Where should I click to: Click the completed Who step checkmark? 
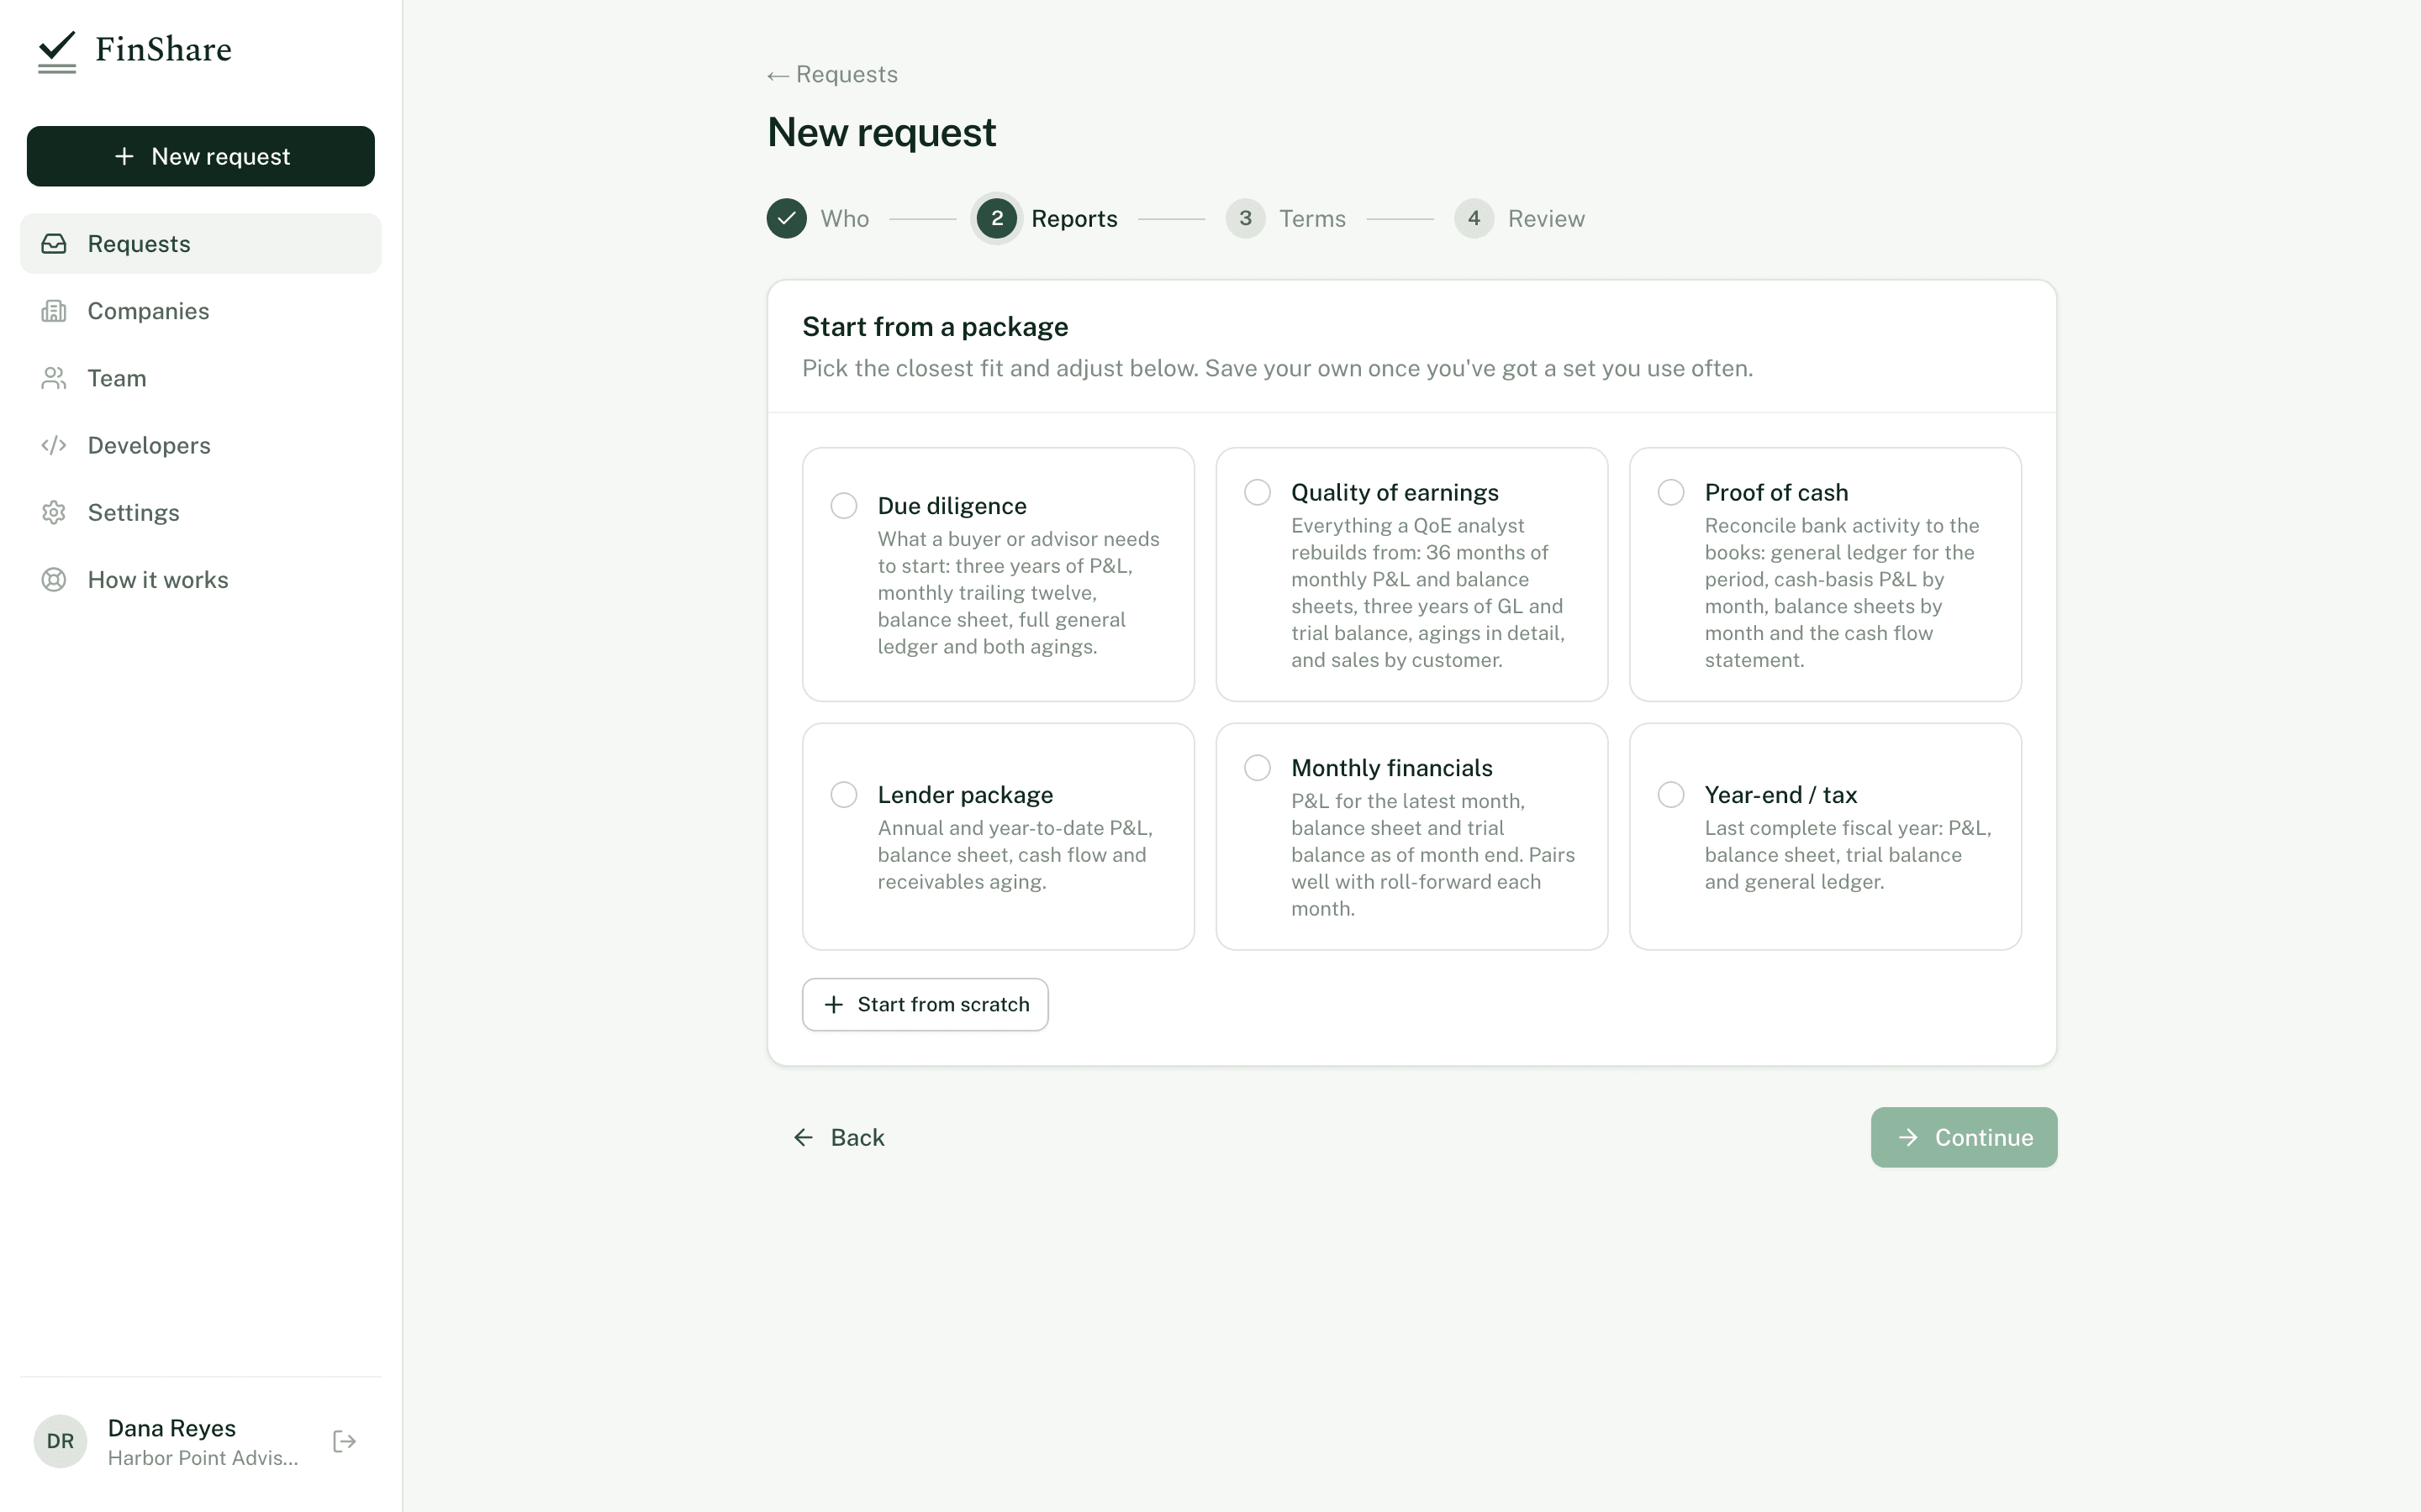tap(786, 218)
